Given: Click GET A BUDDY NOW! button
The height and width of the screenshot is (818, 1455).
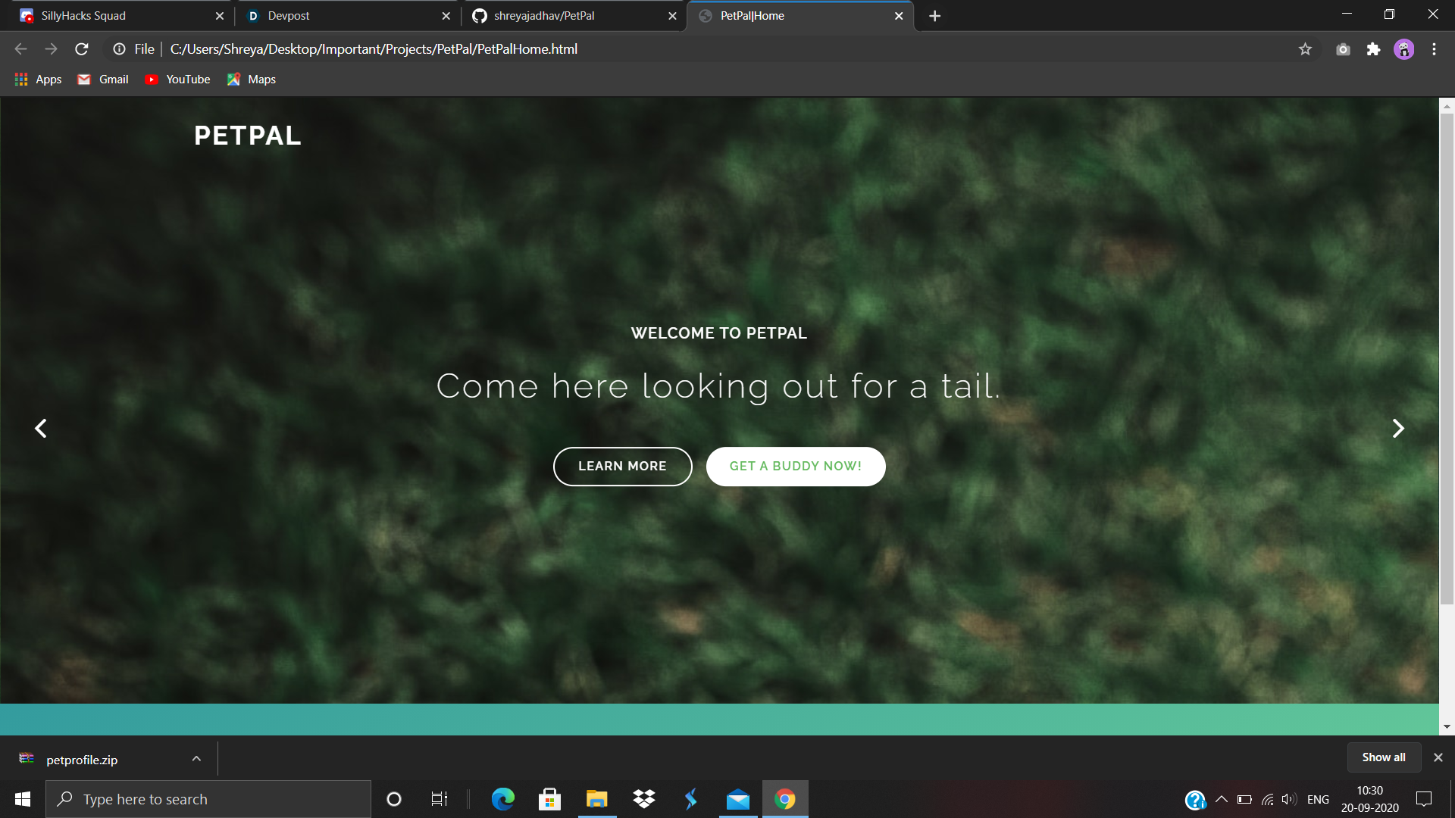Looking at the screenshot, I should tap(795, 467).
